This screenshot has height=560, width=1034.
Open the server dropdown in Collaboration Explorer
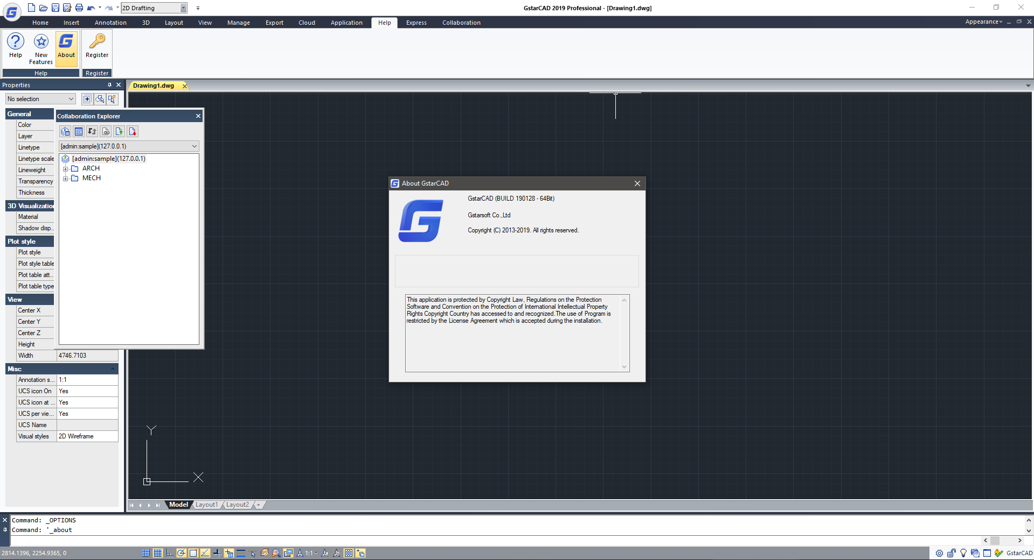[129, 146]
